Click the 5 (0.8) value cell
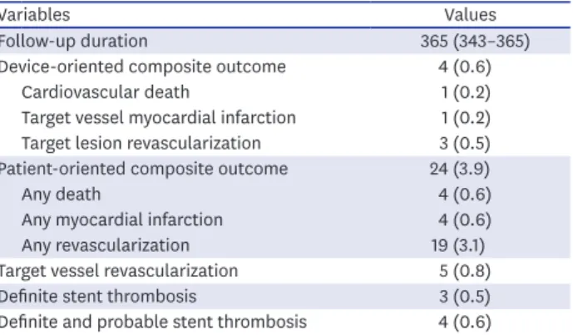Screen dimensions: 573x335 click(x=465, y=271)
